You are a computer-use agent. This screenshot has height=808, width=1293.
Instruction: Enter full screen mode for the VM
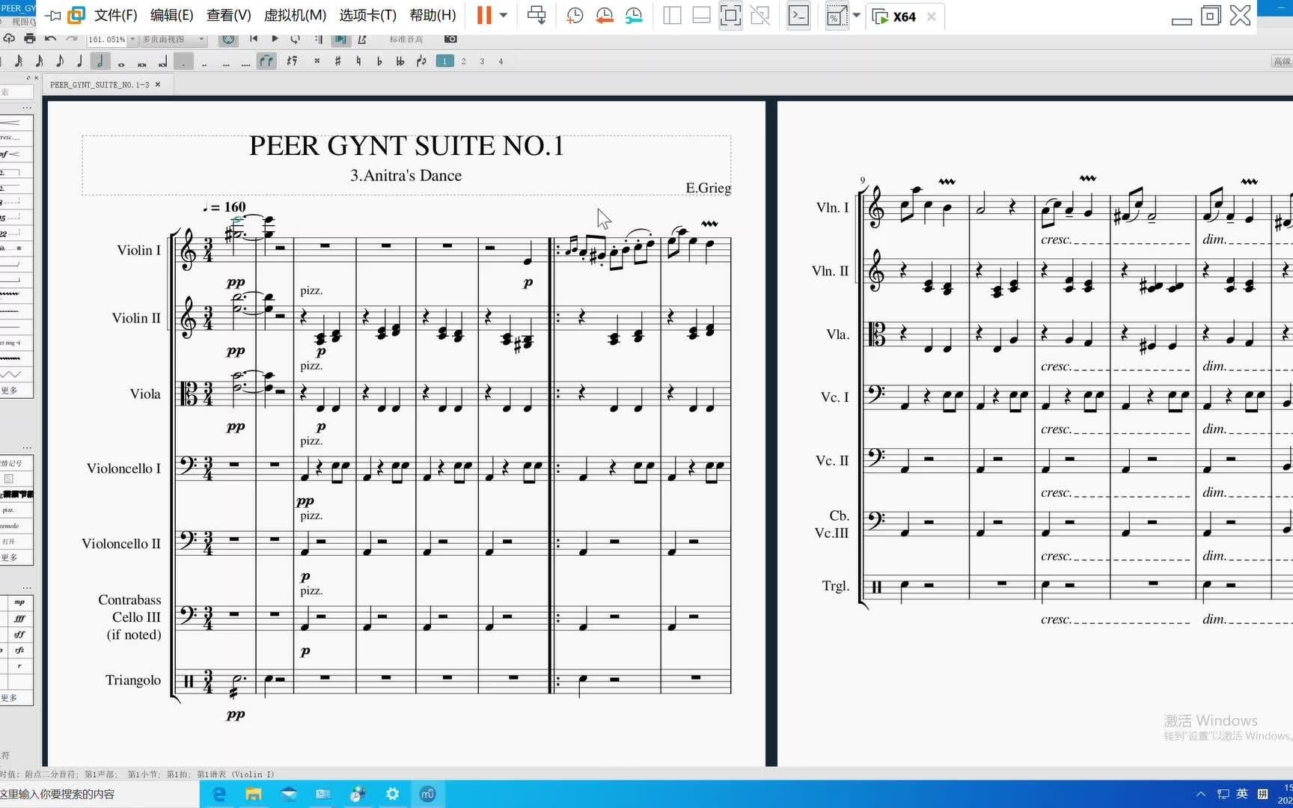[730, 15]
